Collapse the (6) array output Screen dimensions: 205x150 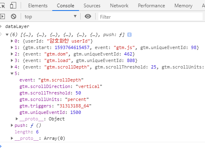7,35
